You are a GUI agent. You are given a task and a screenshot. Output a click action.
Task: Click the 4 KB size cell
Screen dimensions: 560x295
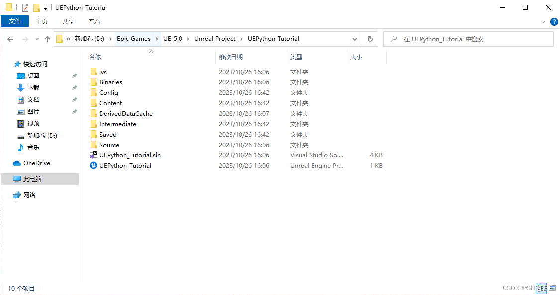point(376,155)
